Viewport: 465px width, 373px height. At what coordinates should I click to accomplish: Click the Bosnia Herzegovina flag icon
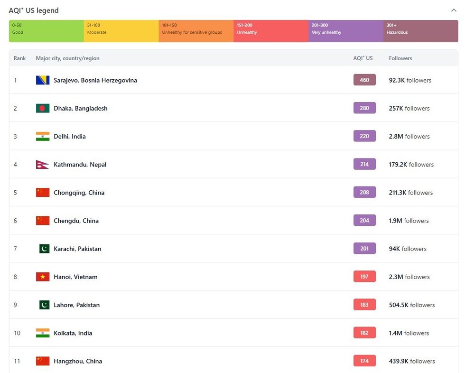coord(43,80)
